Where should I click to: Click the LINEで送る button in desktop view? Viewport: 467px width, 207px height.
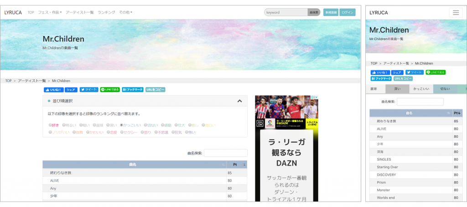[110, 90]
